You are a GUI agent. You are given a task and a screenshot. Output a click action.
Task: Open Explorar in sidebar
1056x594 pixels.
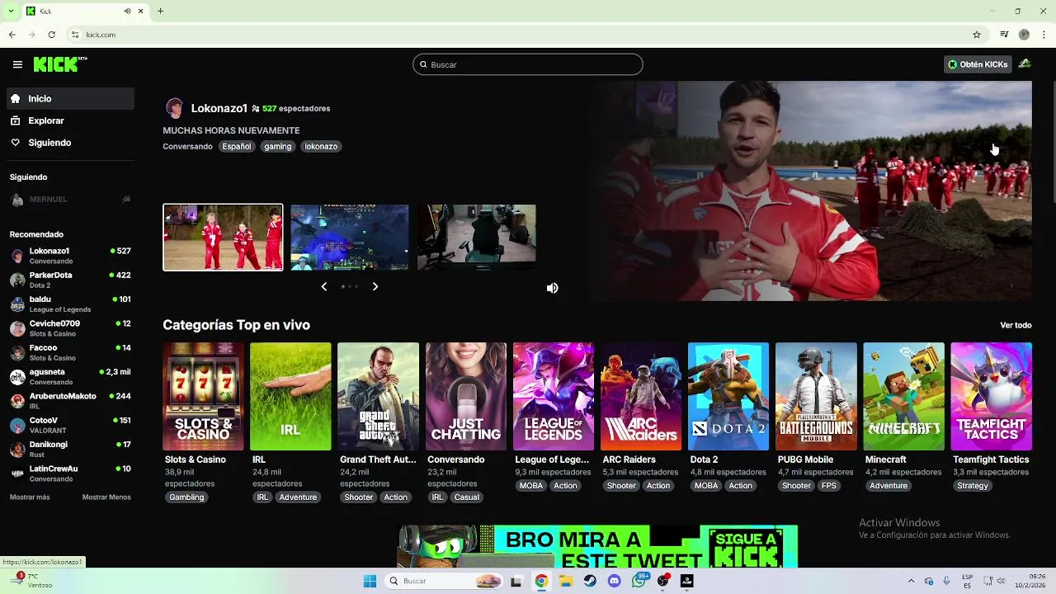[70, 120]
